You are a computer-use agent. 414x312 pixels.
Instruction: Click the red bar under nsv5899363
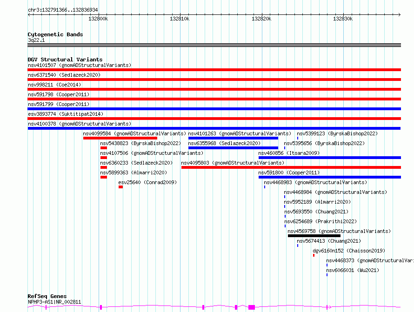point(104,177)
